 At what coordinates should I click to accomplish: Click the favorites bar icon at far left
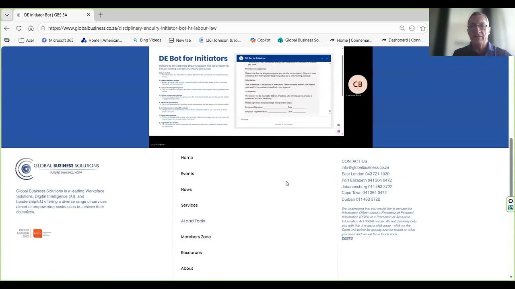point(7,40)
